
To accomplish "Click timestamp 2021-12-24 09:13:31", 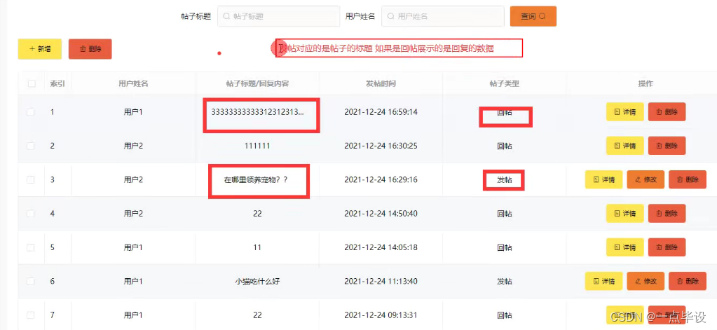I will (x=381, y=315).
